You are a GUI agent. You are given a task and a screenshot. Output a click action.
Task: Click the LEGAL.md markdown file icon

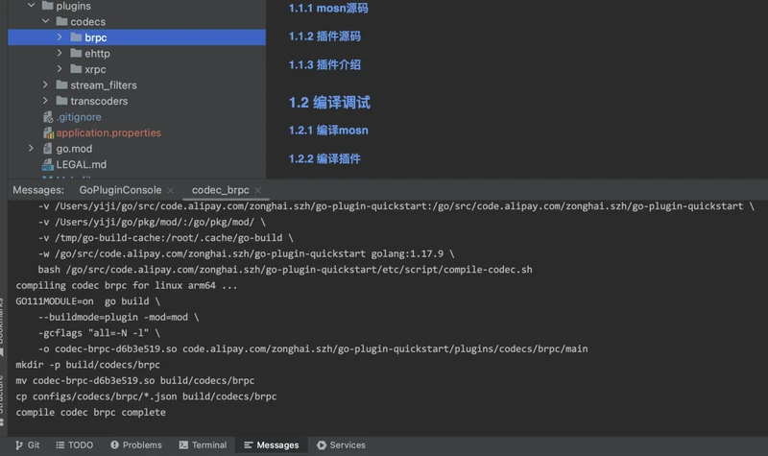pos(47,164)
